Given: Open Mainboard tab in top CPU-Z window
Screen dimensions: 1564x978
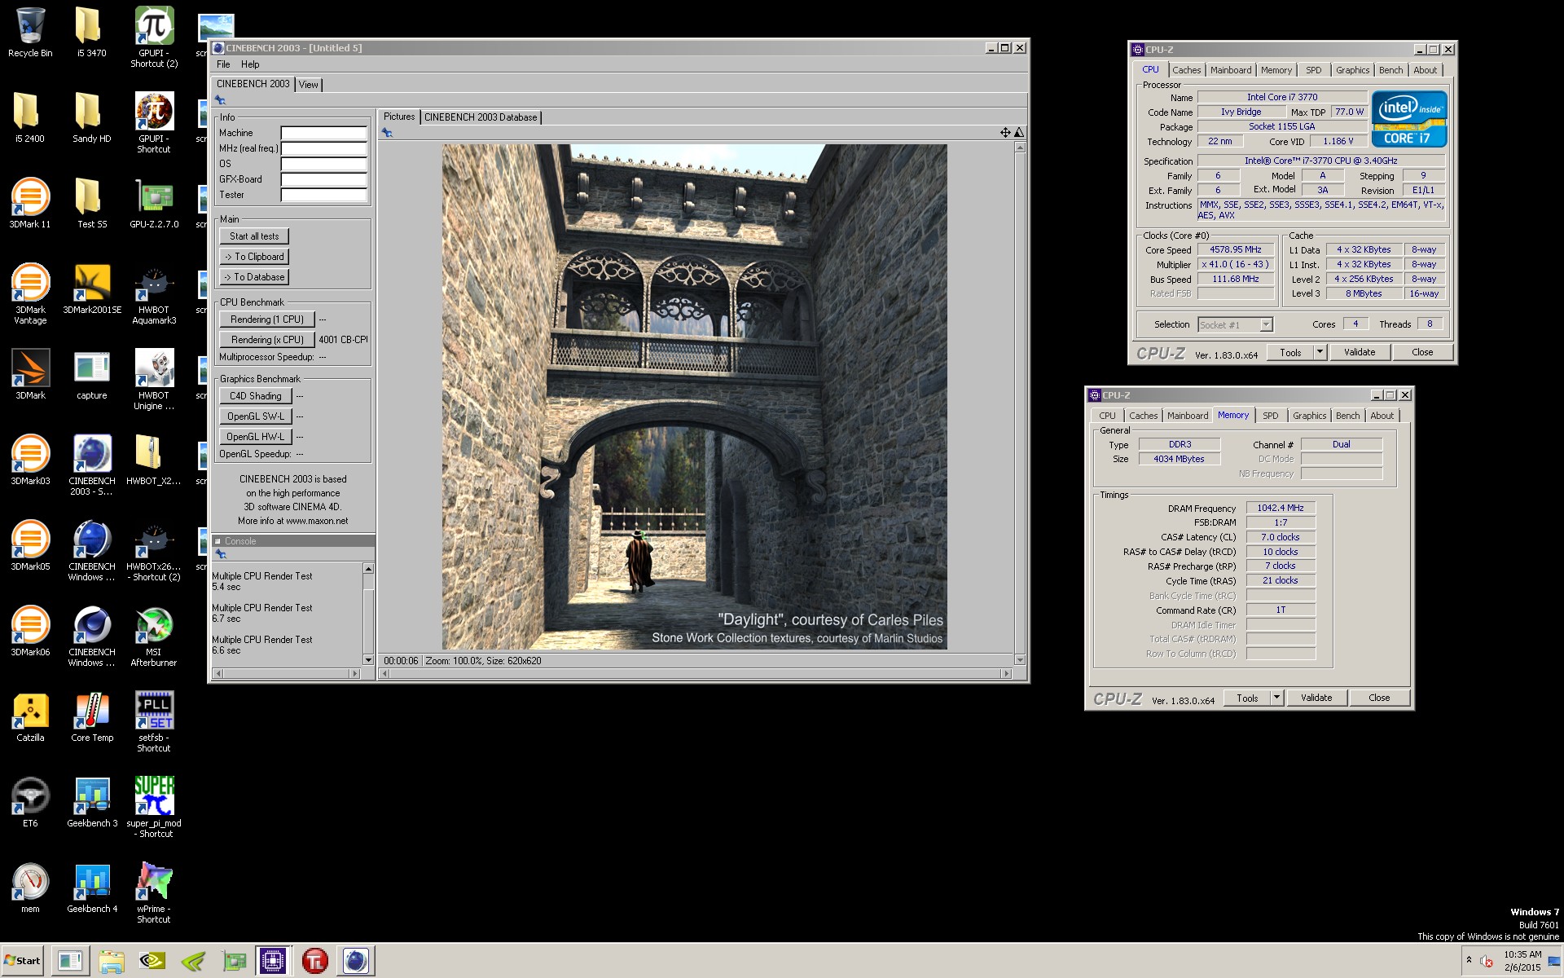Looking at the screenshot, I should tap(1231, 70).
